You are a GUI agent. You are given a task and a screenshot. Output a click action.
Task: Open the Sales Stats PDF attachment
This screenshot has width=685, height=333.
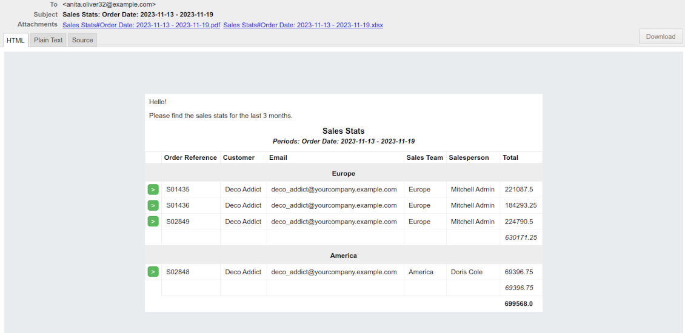coord(141,25)
